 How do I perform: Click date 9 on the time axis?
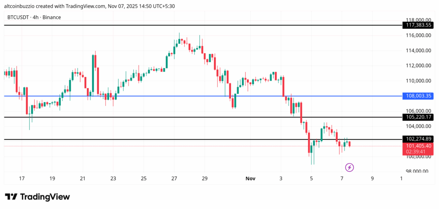pyautogui.click(x=373, y=178)
